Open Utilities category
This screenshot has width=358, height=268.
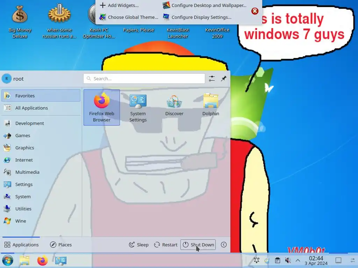click(x=41, y=209)
